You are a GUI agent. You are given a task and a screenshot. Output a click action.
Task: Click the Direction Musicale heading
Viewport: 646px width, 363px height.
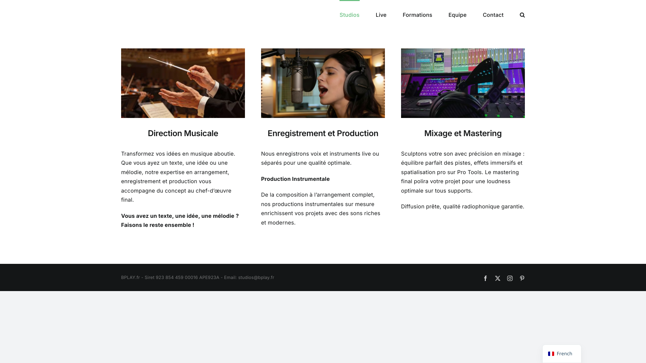click(183, 133)
